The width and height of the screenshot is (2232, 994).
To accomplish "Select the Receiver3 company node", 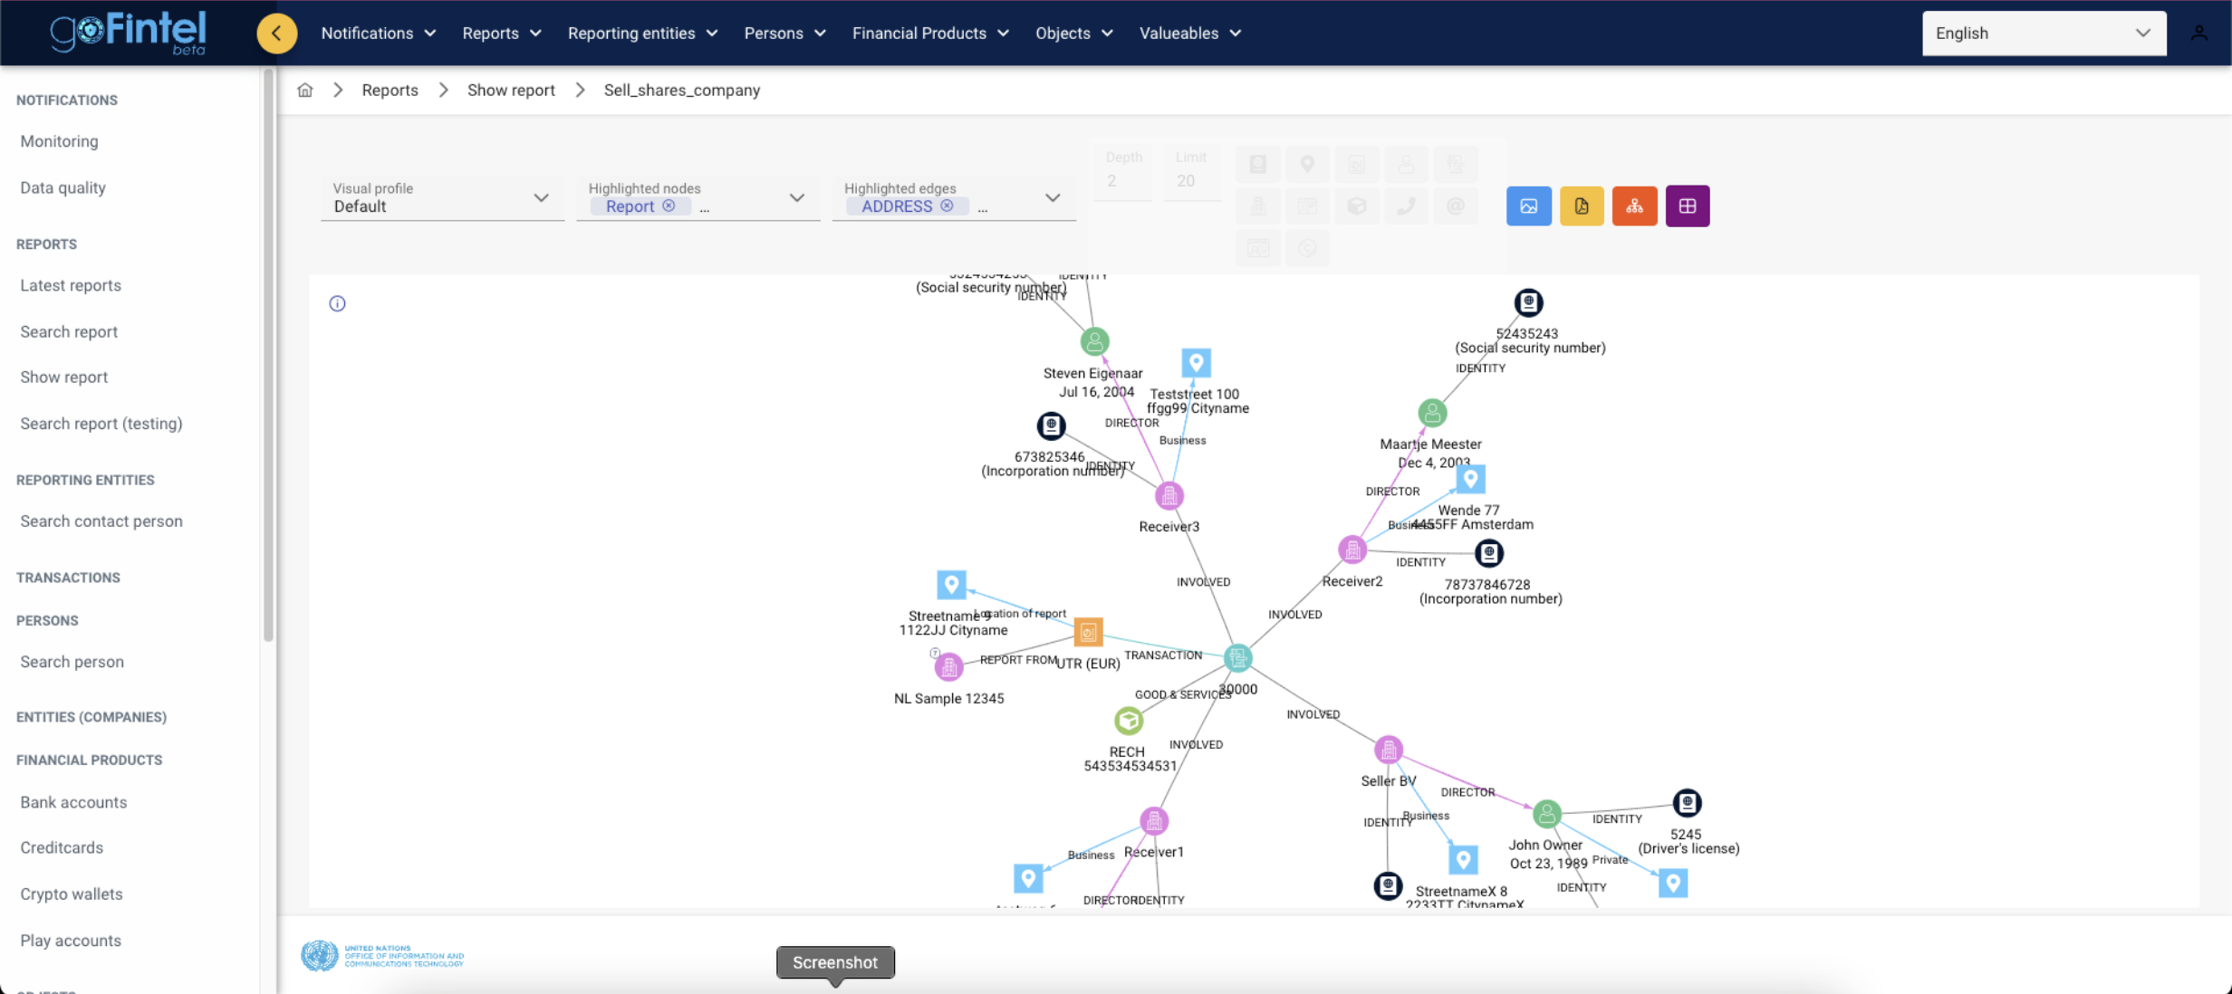I will 1169,495.
